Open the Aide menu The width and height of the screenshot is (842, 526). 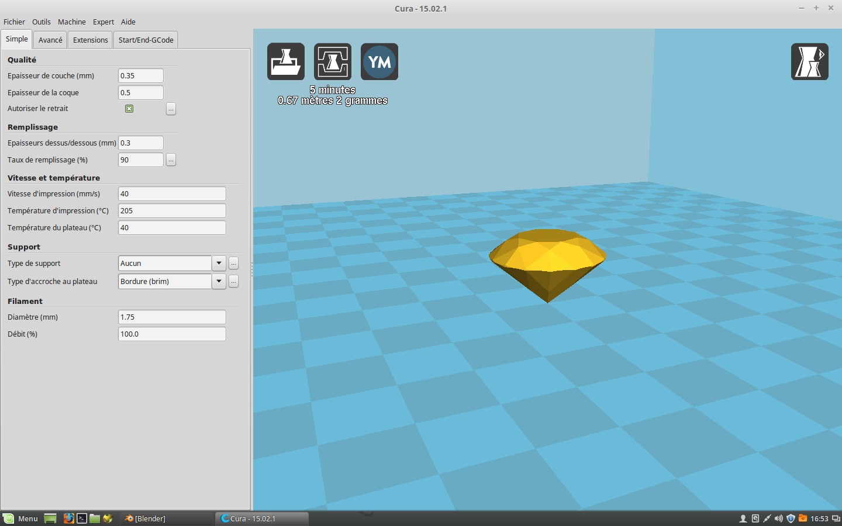128,22
